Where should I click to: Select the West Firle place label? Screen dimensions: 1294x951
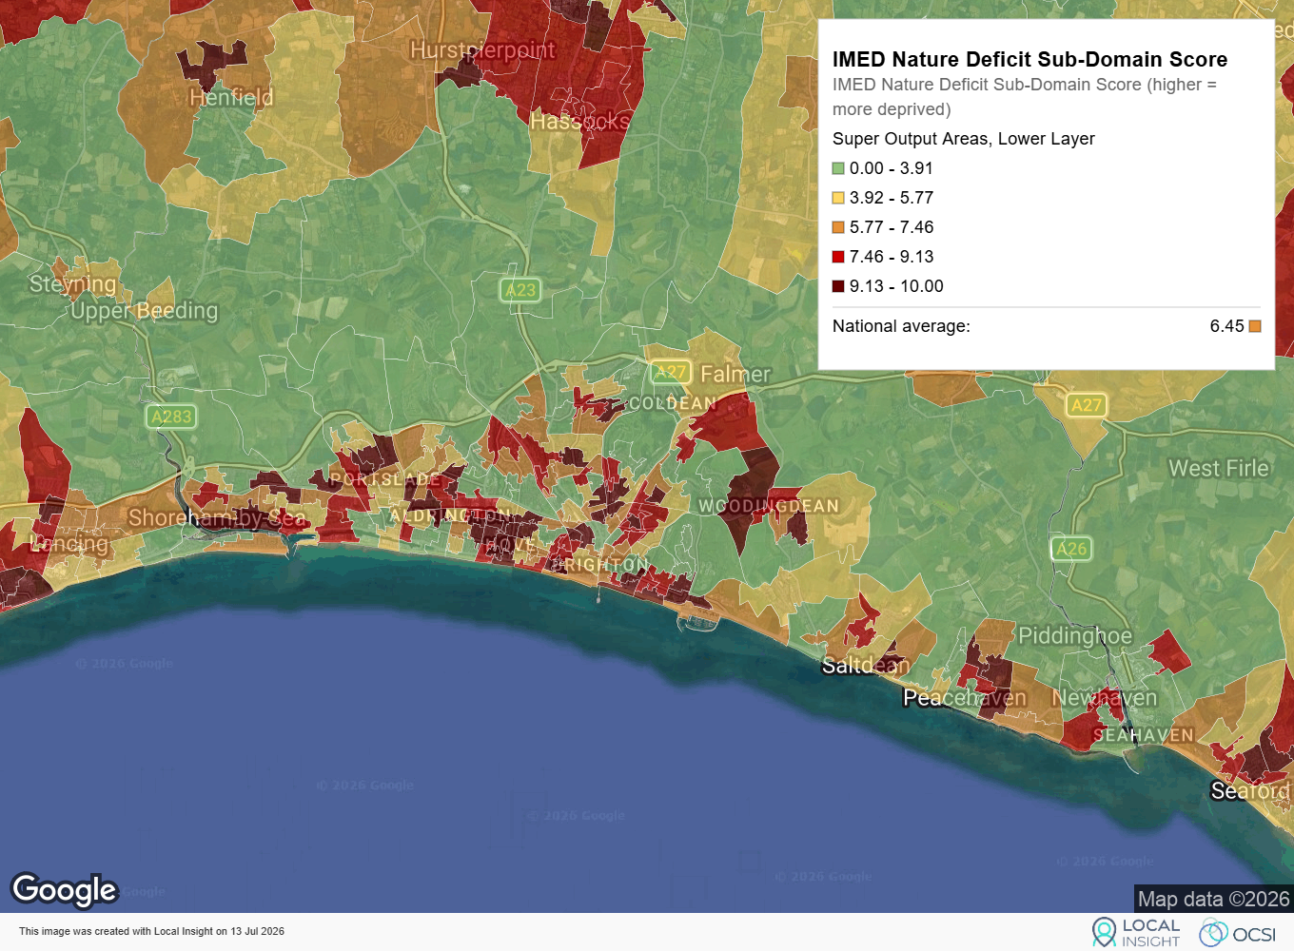pos(1219,468)
